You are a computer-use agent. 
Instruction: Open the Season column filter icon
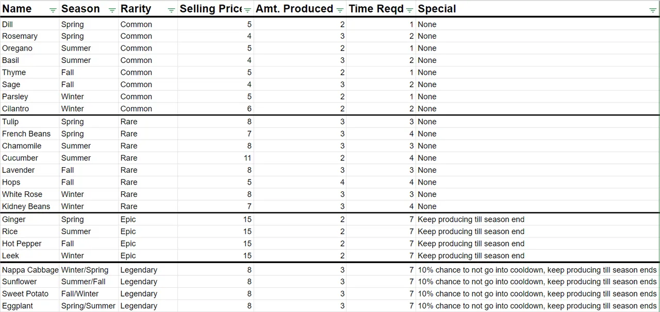(112, 10)
